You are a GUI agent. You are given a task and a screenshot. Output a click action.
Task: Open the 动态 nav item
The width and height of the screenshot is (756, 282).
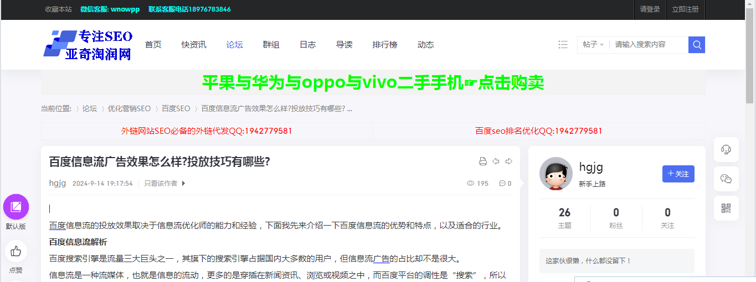(x=426, y=45)
